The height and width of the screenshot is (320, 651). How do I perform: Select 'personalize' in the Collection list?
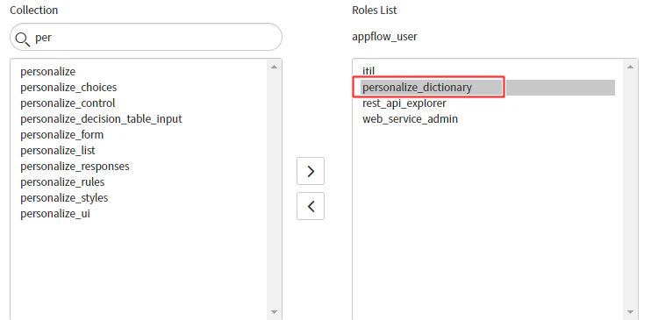47,71
